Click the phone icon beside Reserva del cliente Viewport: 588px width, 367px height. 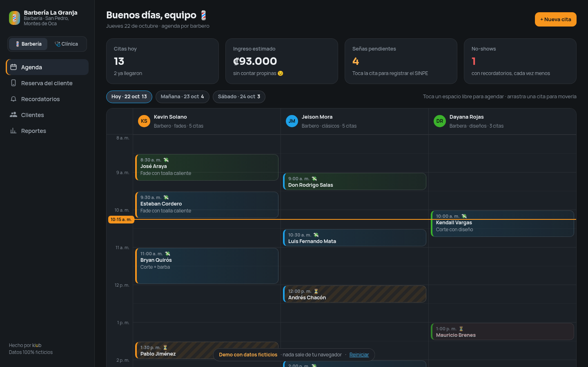point(13,83)
